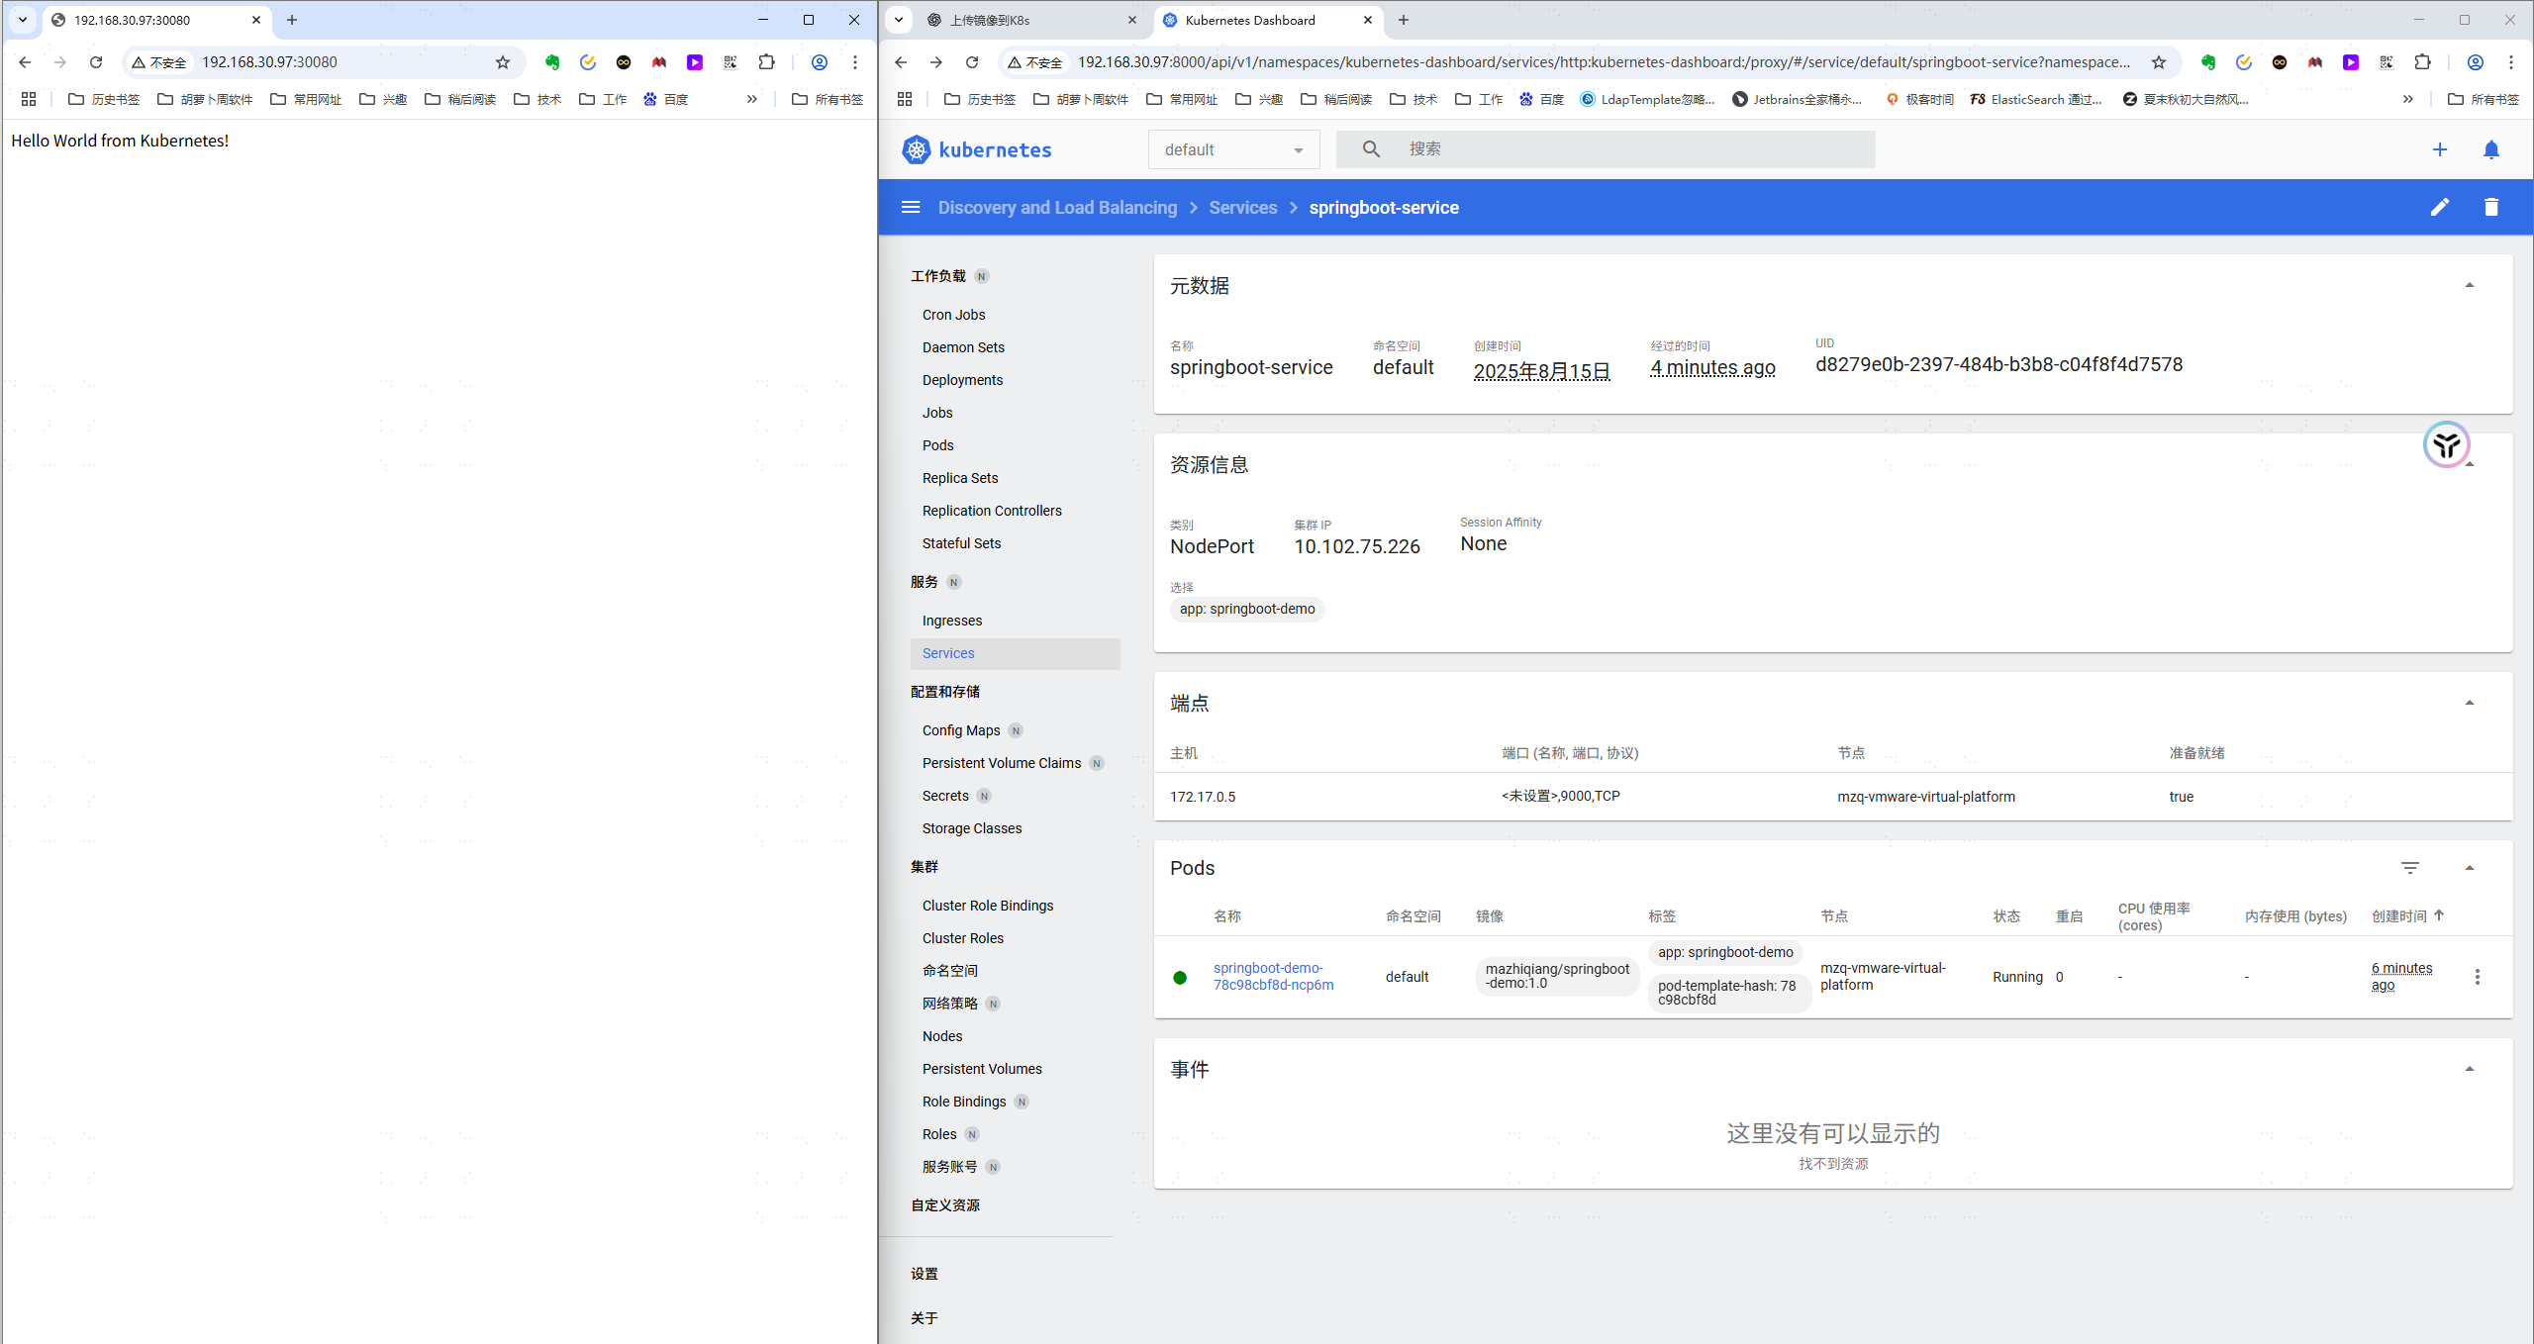Viewport: 2534px width, 1344px height.
Task: Open the pod row three-dot actions menu
Action: coord(2477,977)
